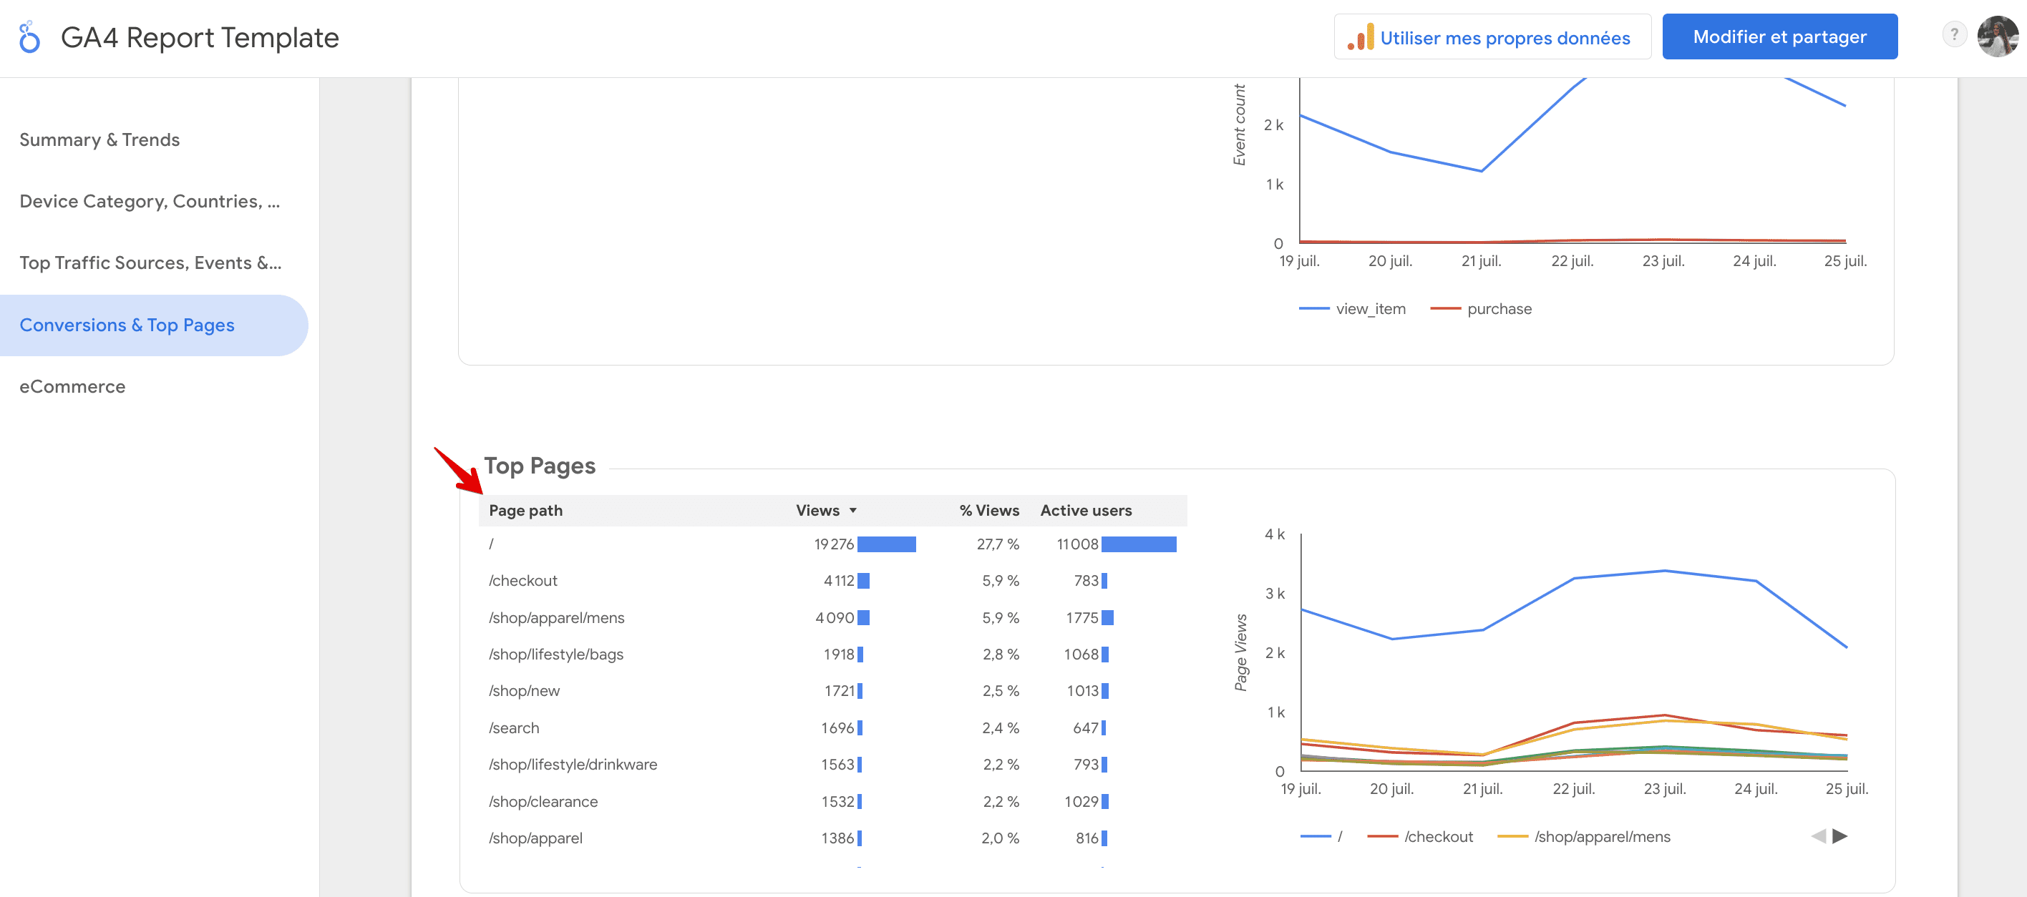
Task: Select the Summary & Trends navigation item
Action: point(99,138)
